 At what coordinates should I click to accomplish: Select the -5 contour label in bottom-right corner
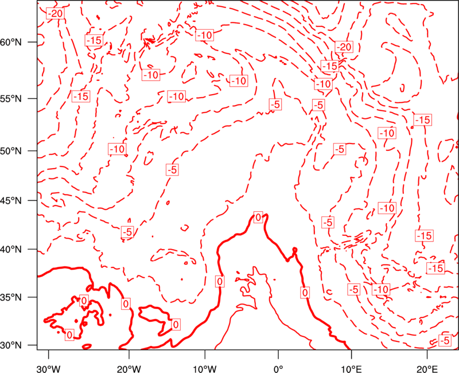pyautogui.click(x=444, y=340)
